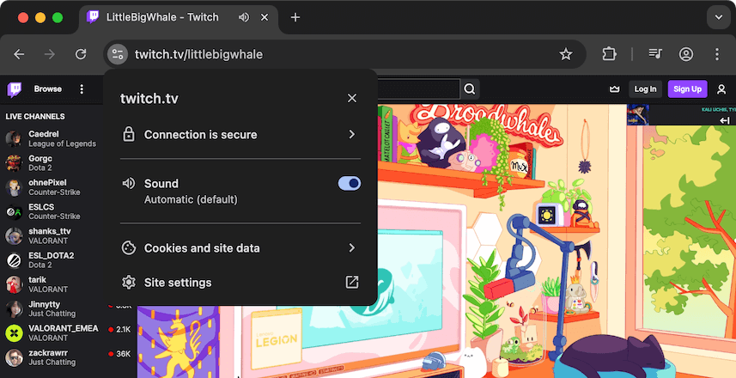Expand Cookies and site data chevron
Viewport: 736px width, 378px height.
pos(351,248)
